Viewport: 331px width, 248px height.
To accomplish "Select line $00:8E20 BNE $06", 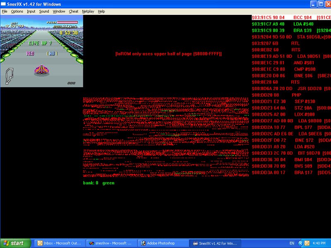I will [291, 76].
